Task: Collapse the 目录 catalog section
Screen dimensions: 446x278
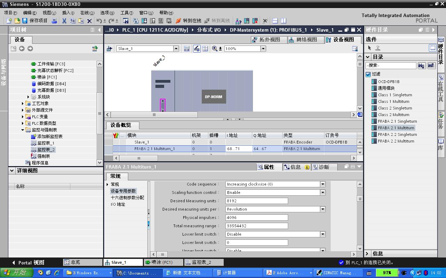Action: (368, 57)
